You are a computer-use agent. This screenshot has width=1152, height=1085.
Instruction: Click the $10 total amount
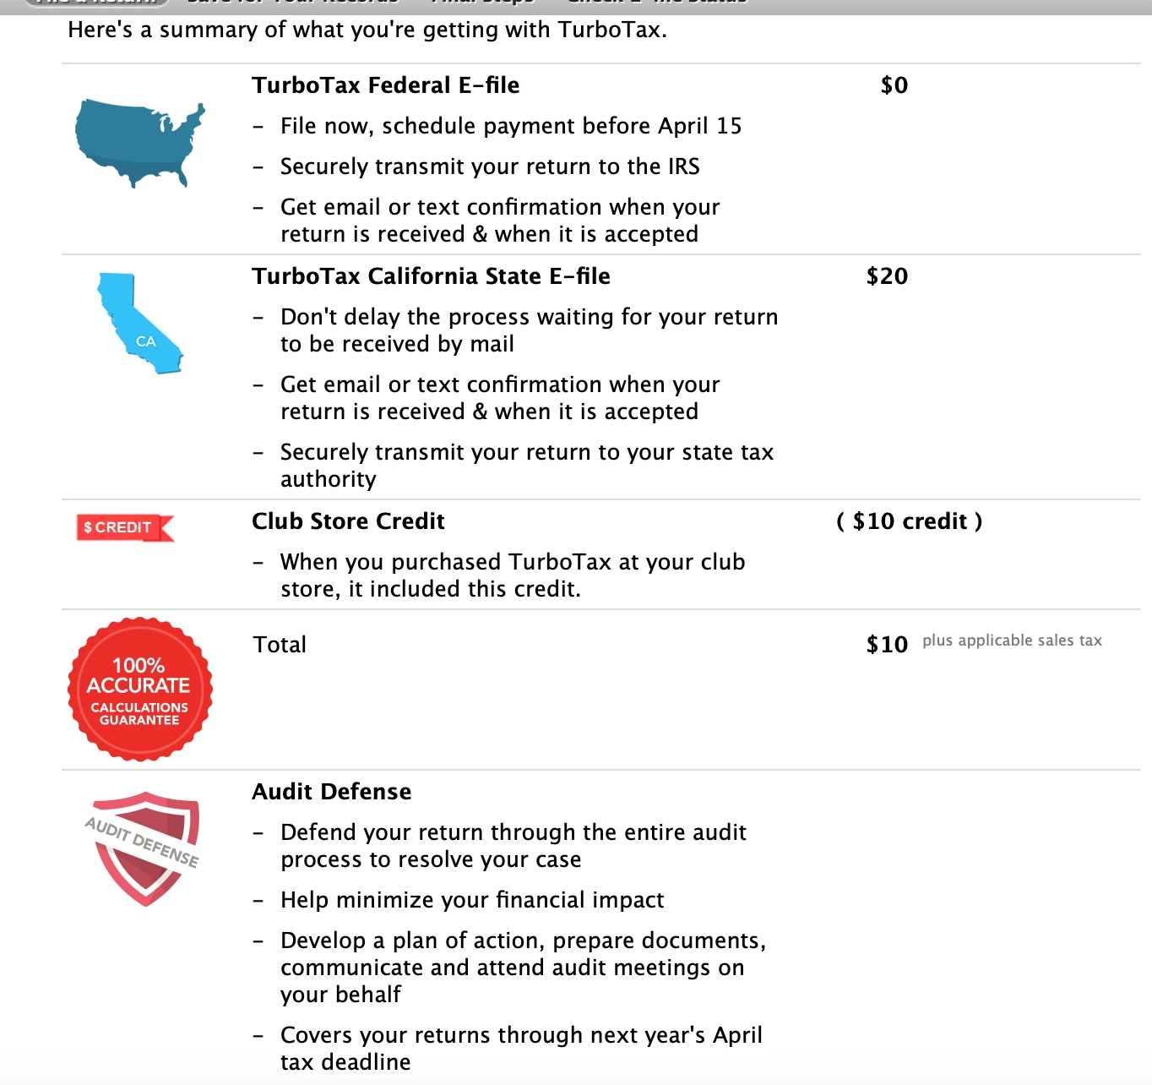click(887, 645)
